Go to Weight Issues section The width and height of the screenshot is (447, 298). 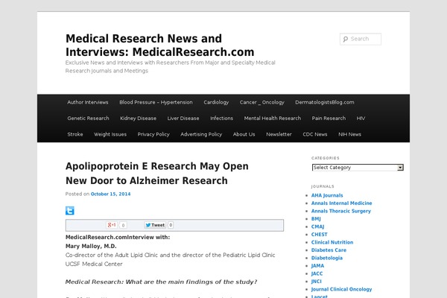pos(110,134)
